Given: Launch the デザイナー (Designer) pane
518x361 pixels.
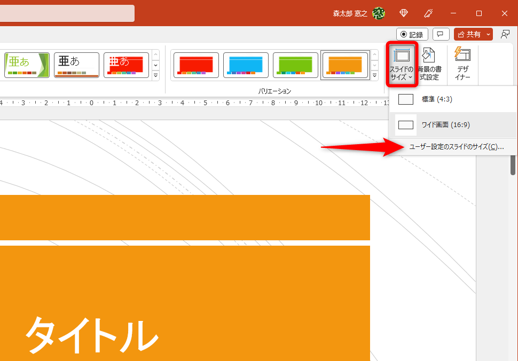Looking at the screenshot, I should 461,63.
